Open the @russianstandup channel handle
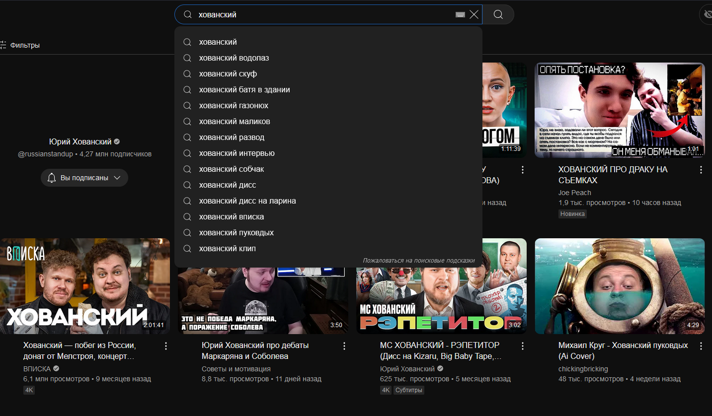 [45, 154]
